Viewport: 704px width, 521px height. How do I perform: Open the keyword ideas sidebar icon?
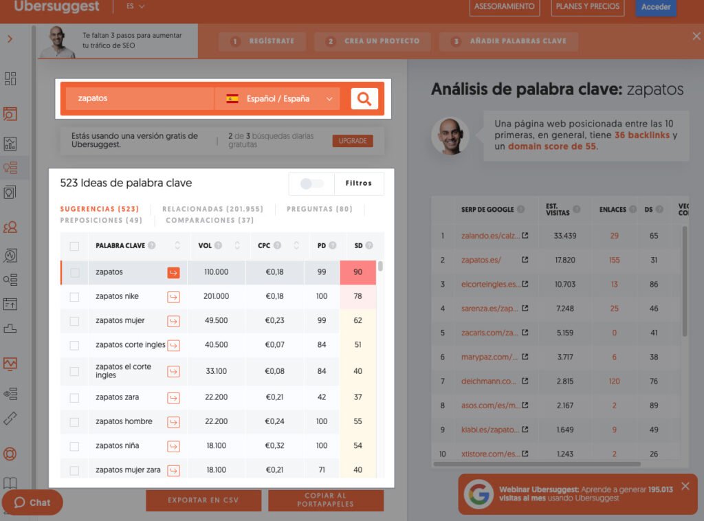point(10,168)
